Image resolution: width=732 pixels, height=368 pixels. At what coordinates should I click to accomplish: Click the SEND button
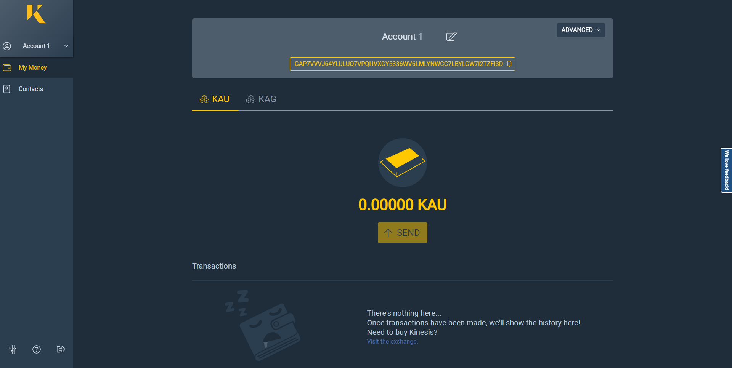click(402, 233)
